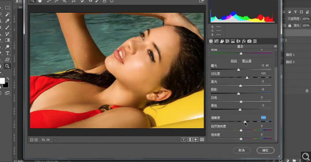Image resolution: width=311 pixels, height=162 pixels.
Task: Select the Camera Raw Color Sampler tool
Action: (x=56, y=1)
